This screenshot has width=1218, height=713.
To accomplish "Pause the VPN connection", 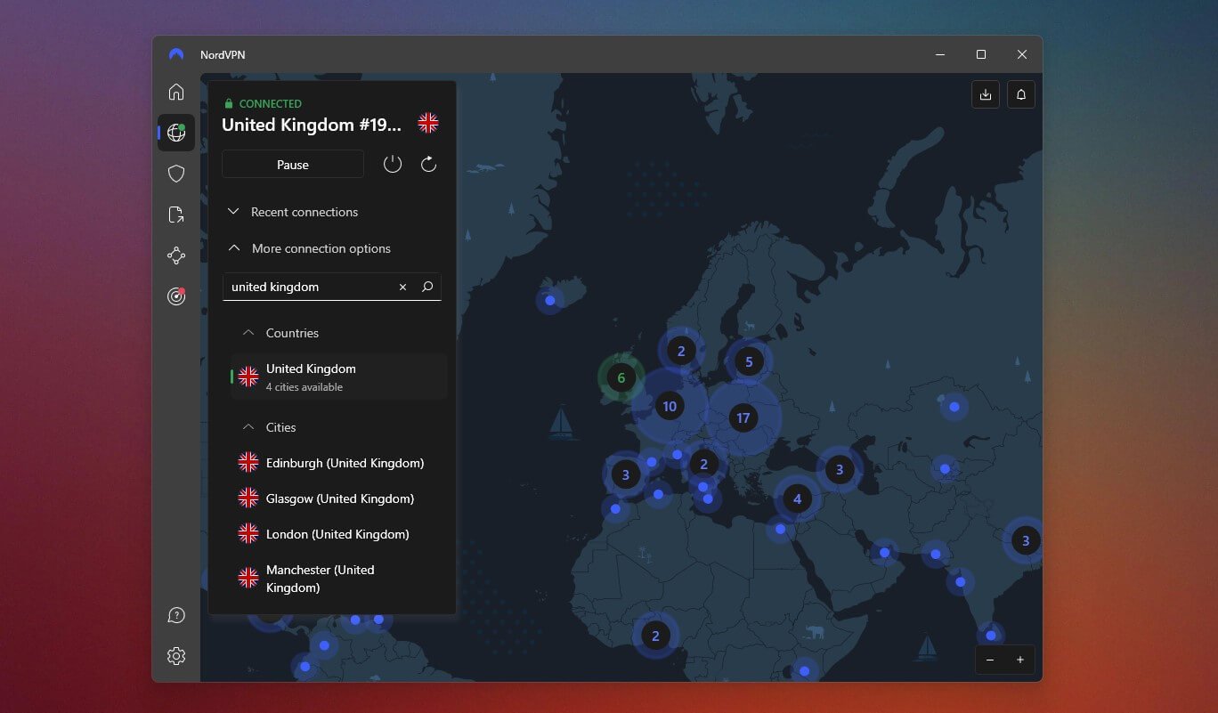I will pyautogui.click(x=293, y=165).
